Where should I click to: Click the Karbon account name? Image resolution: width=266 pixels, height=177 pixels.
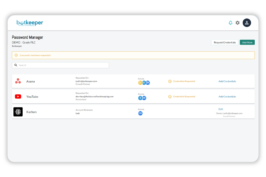pos(31,112)
